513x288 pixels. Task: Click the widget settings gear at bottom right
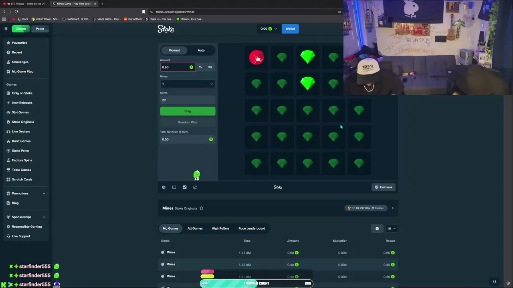[508, 283]
